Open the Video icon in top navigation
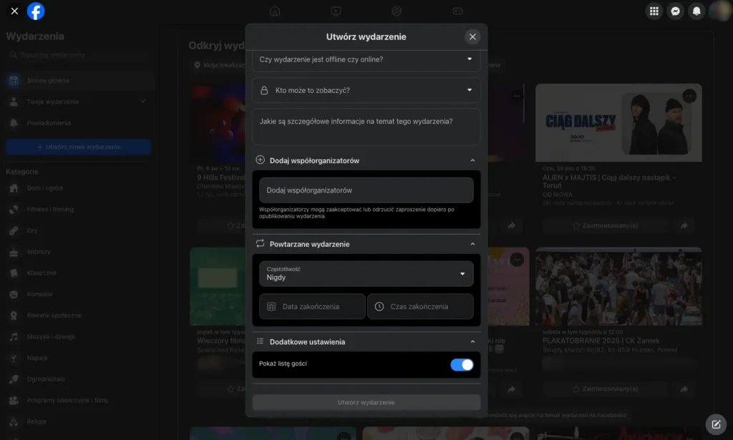 pos(336,11)
